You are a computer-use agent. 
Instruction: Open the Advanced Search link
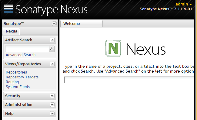[x=21, y=55]
